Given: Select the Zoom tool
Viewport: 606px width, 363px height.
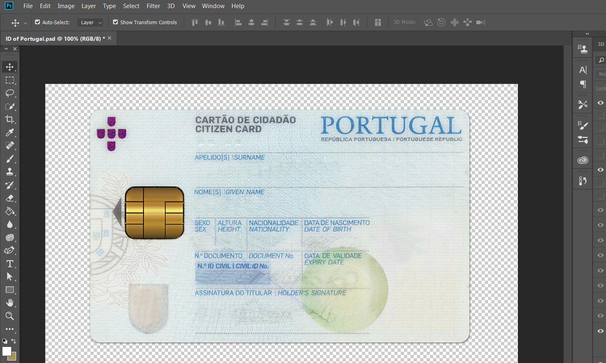Looking at the screenshot, I should (9, 316).
